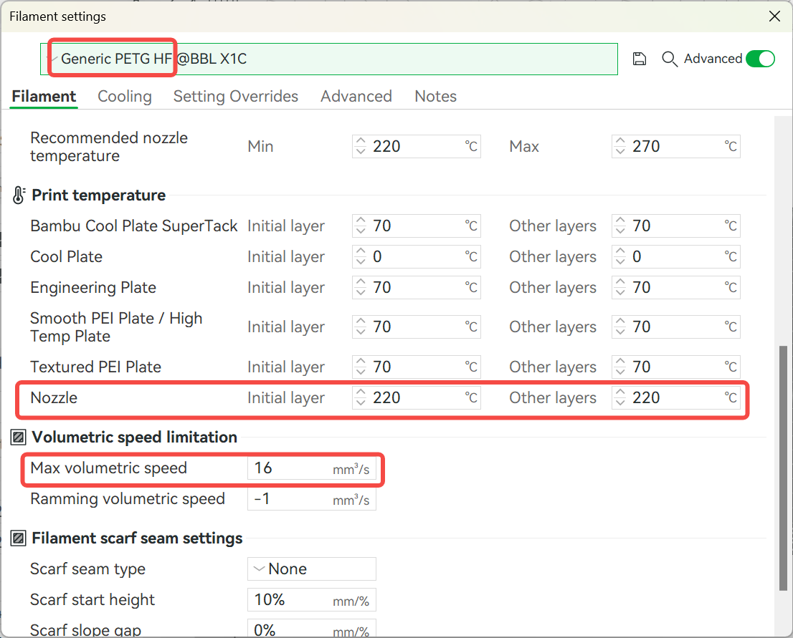Click the Volumetric speed limitation section icon

(19, 437)
